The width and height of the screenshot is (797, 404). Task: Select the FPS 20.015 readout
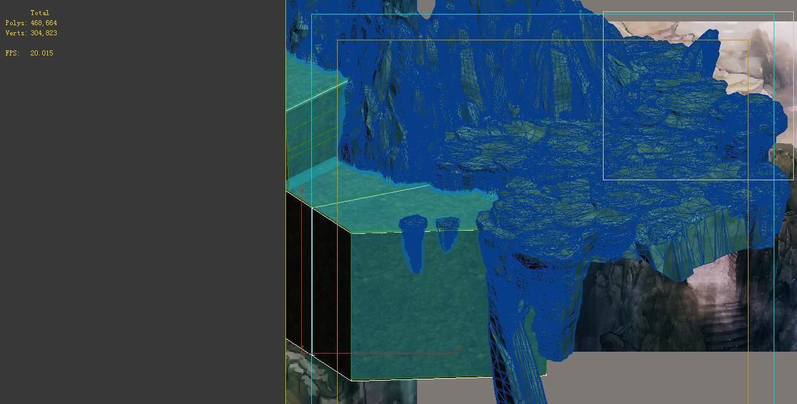click(x=30, y=53)
